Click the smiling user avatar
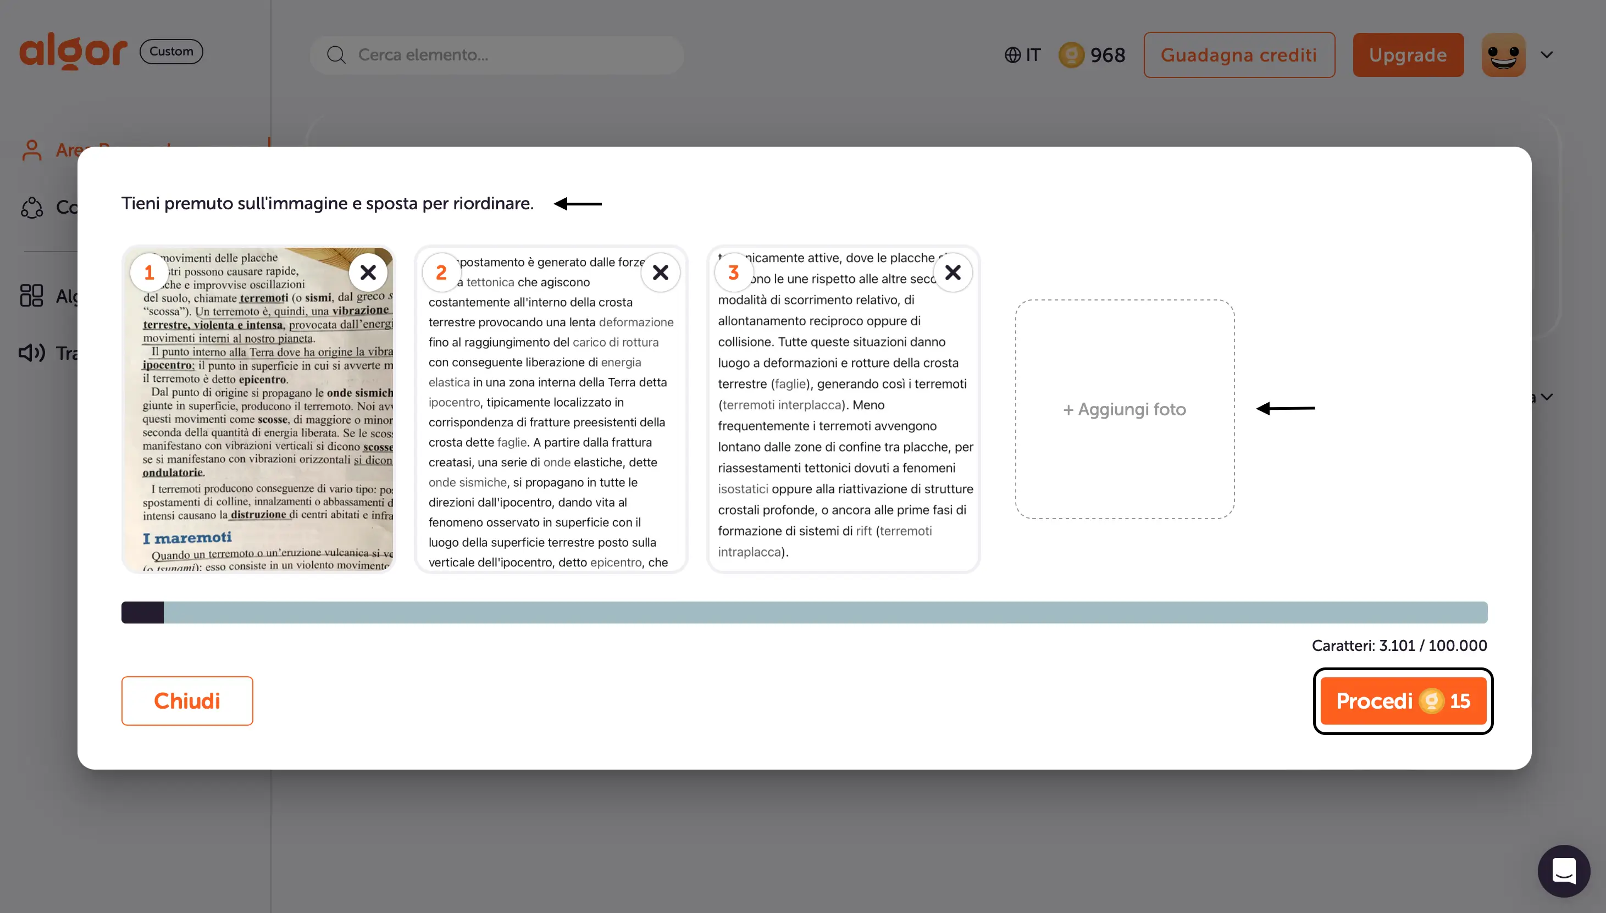 pos(1503,55)
